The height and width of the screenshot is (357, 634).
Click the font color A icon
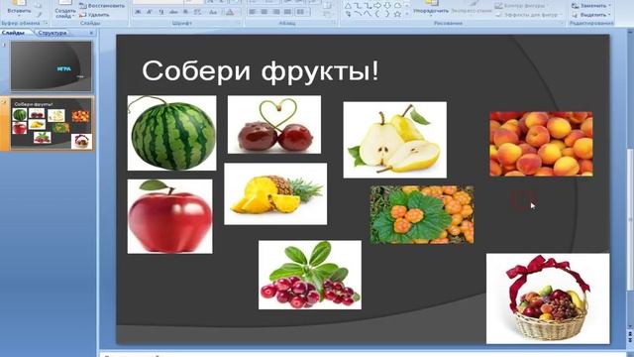coord(230,12)
